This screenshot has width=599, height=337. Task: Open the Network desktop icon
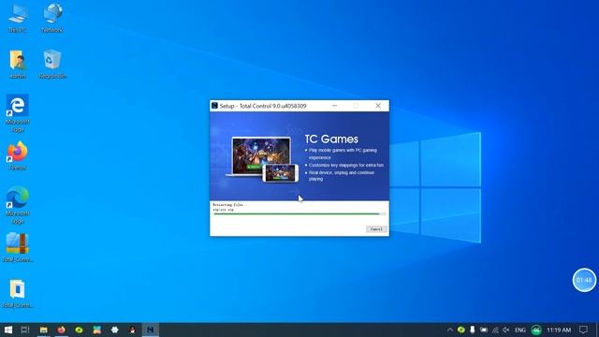[x=52, y=18]
